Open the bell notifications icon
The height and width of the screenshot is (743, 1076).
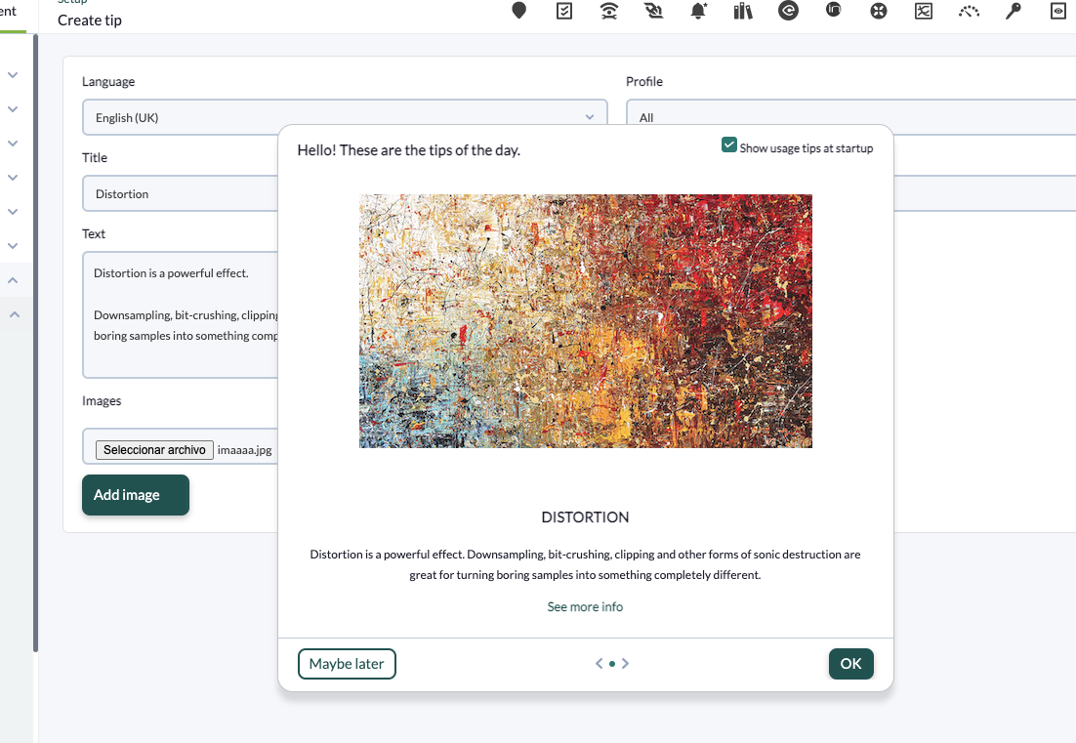(x=698, y=11)
